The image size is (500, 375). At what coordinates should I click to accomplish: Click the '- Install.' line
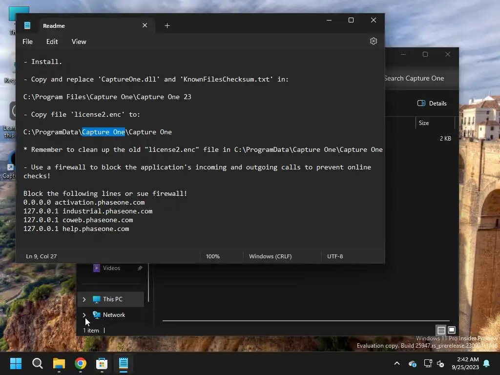(x=43, y=62)
